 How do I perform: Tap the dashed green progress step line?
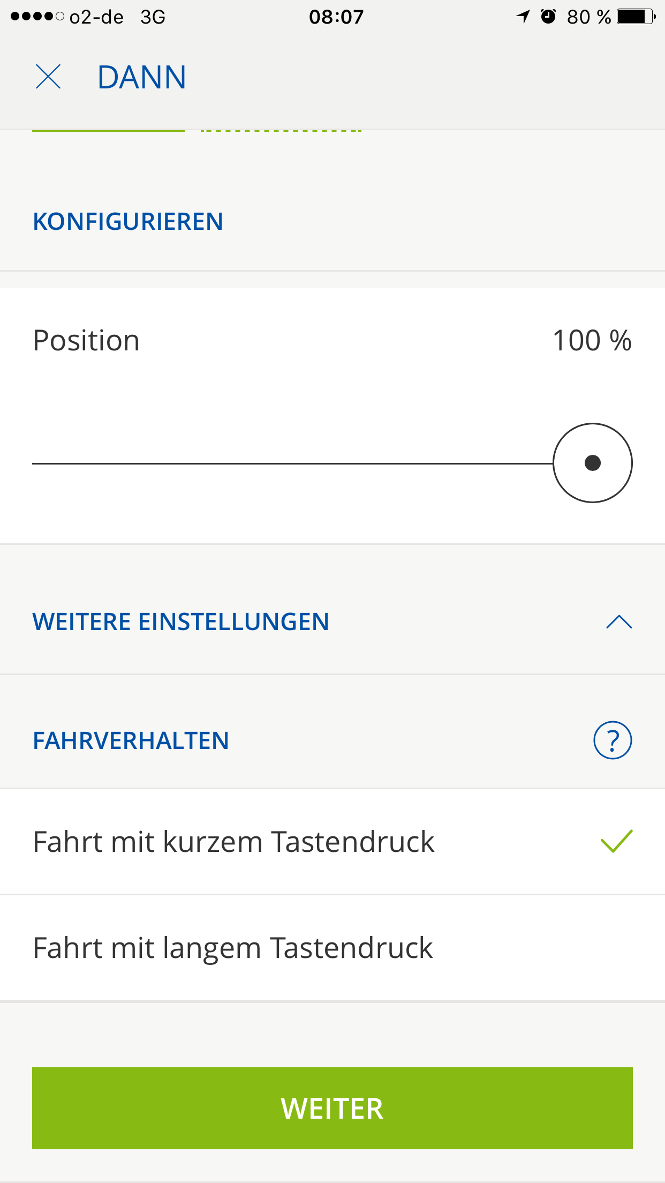pos(281,130)
